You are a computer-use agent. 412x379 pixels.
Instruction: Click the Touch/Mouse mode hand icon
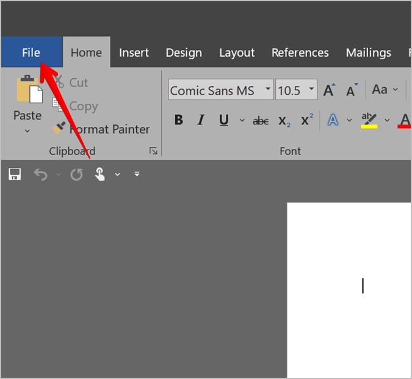click(x=99, y=175)
